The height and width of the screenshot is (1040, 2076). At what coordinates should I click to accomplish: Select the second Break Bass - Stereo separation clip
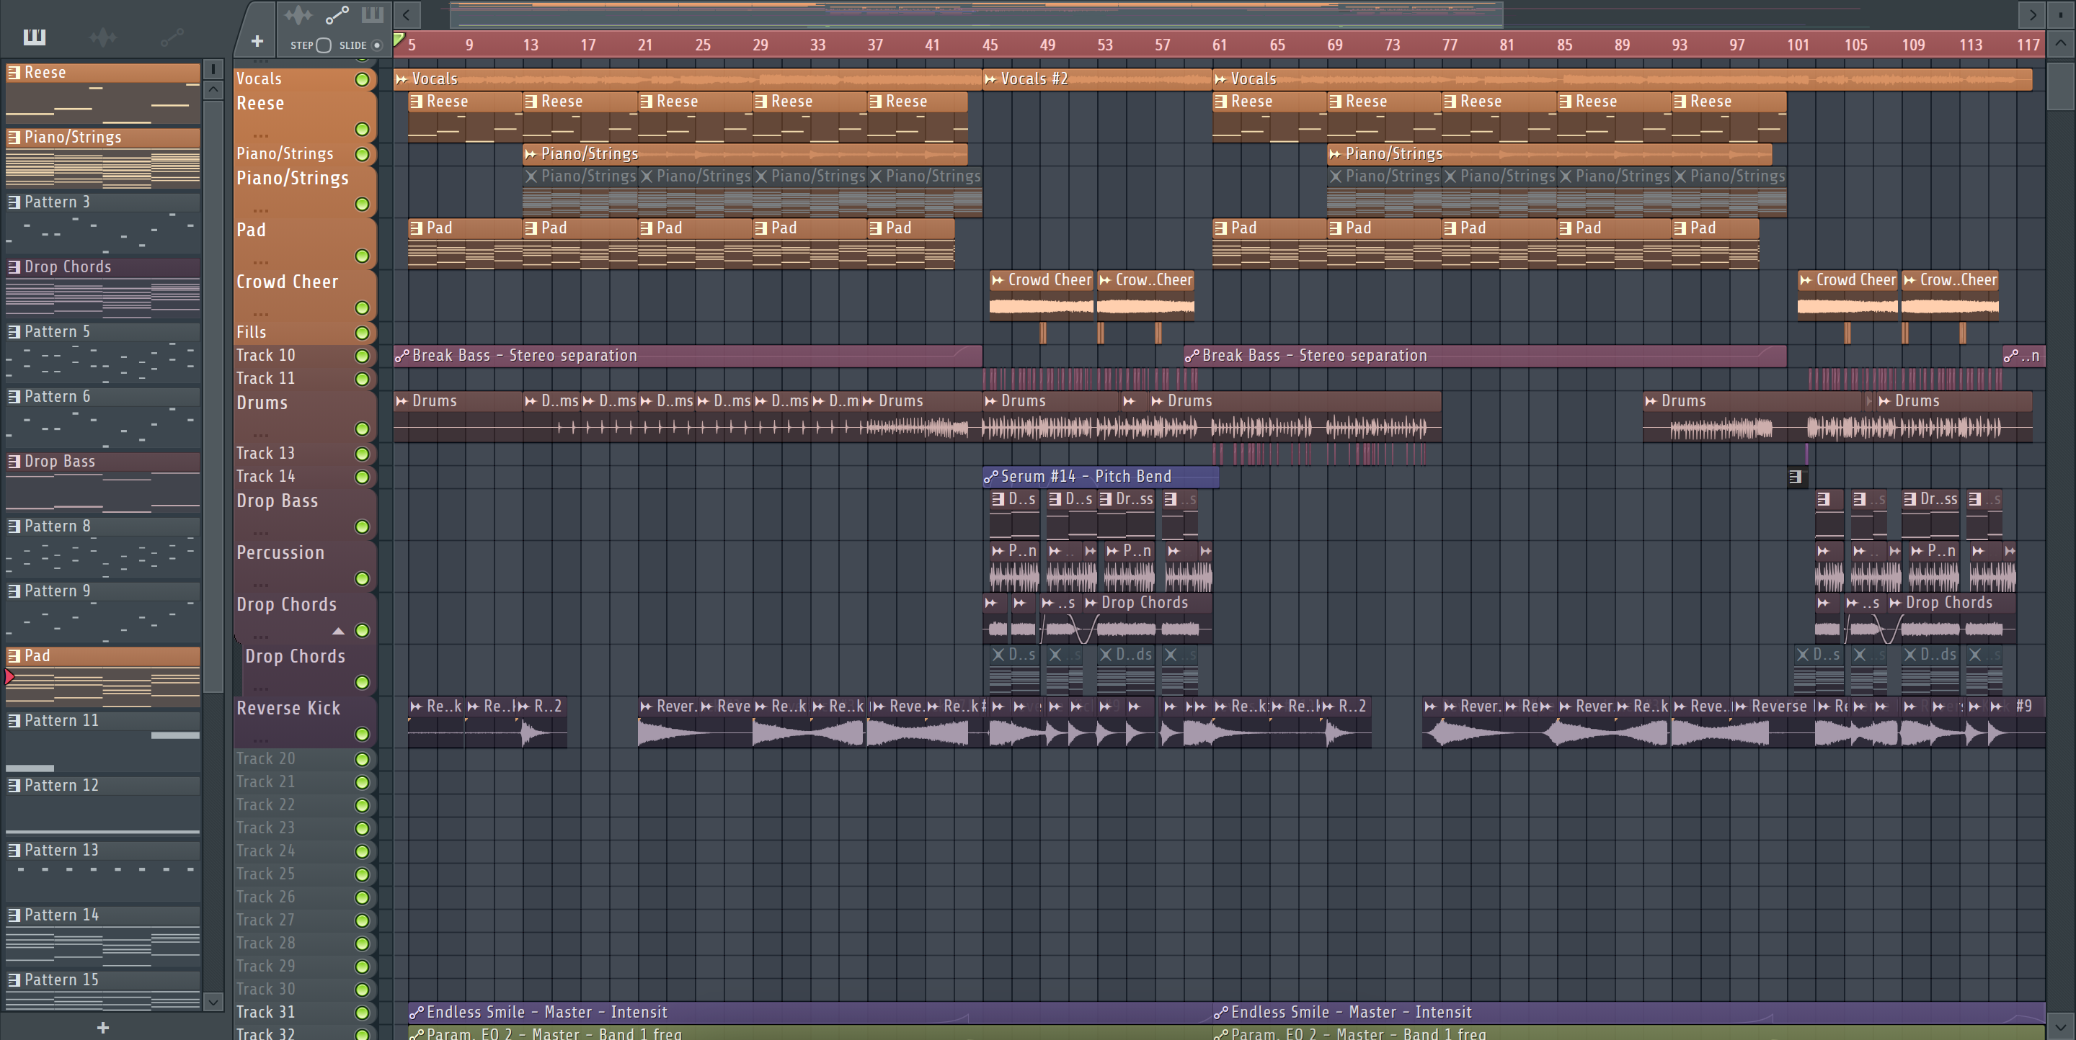pyautogui.click(x=1485, y=356)
